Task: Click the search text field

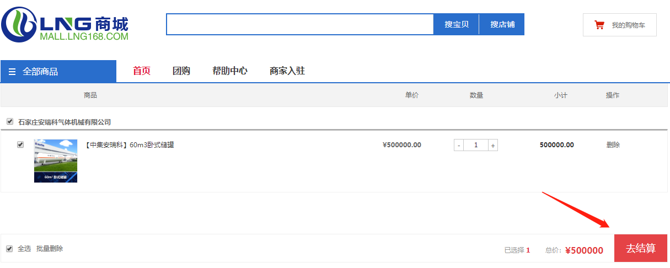Action: [x=300, y=24]
